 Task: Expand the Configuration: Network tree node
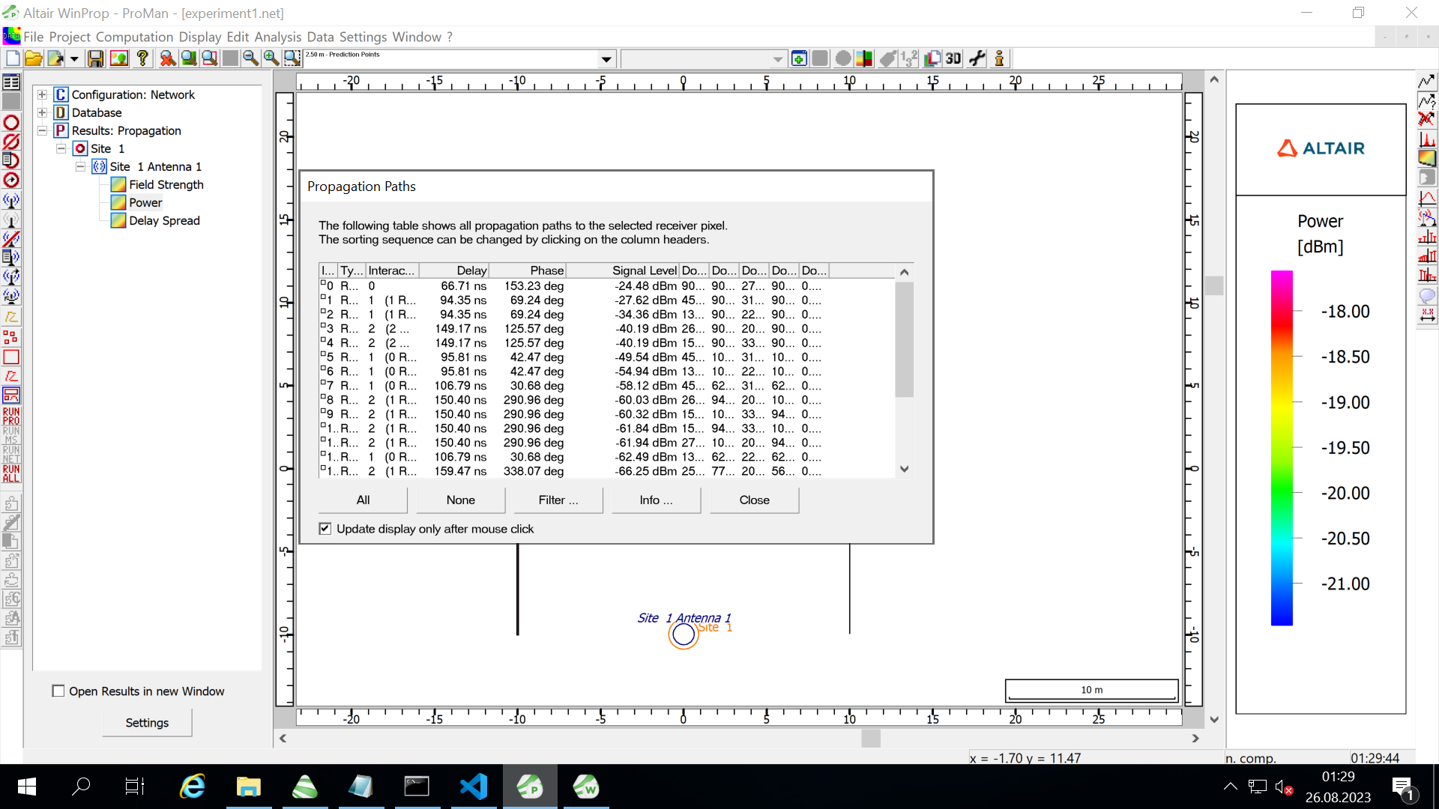pyautogui.click(x=43, y=94)
